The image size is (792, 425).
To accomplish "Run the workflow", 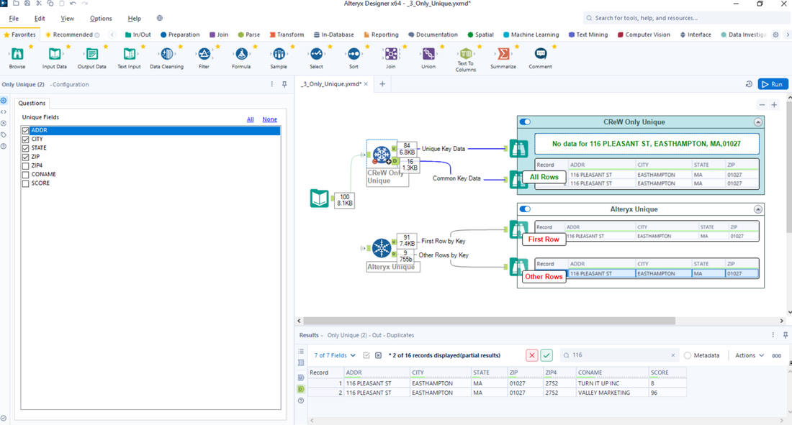I will point(773,84).
